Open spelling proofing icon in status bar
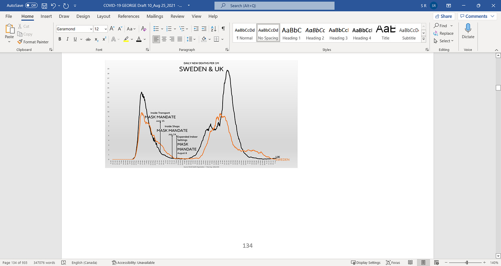Screen dimensions: 501x266 click(x=64, y=263)
